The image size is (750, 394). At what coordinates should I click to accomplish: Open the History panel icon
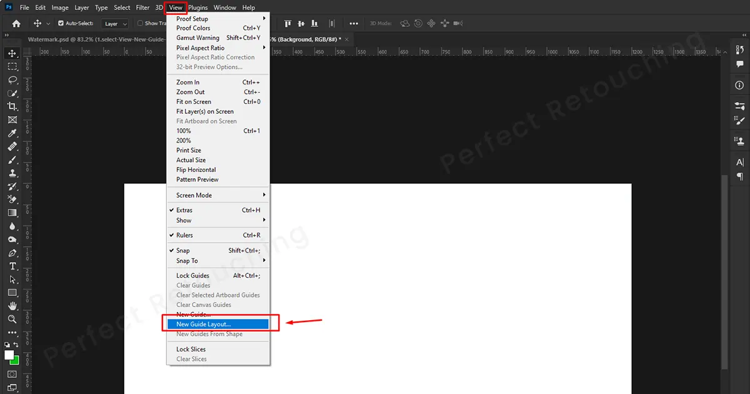tap(740, 52)
